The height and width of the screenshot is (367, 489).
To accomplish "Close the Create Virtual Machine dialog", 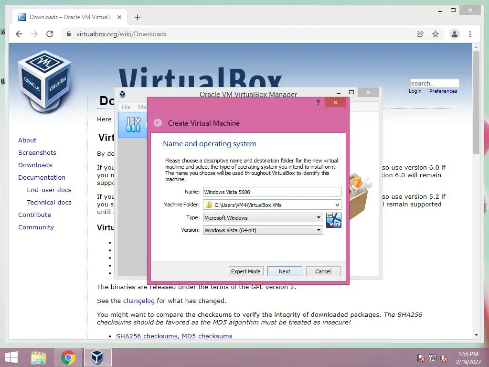I will pyautogui.click(x=336, y=102).
